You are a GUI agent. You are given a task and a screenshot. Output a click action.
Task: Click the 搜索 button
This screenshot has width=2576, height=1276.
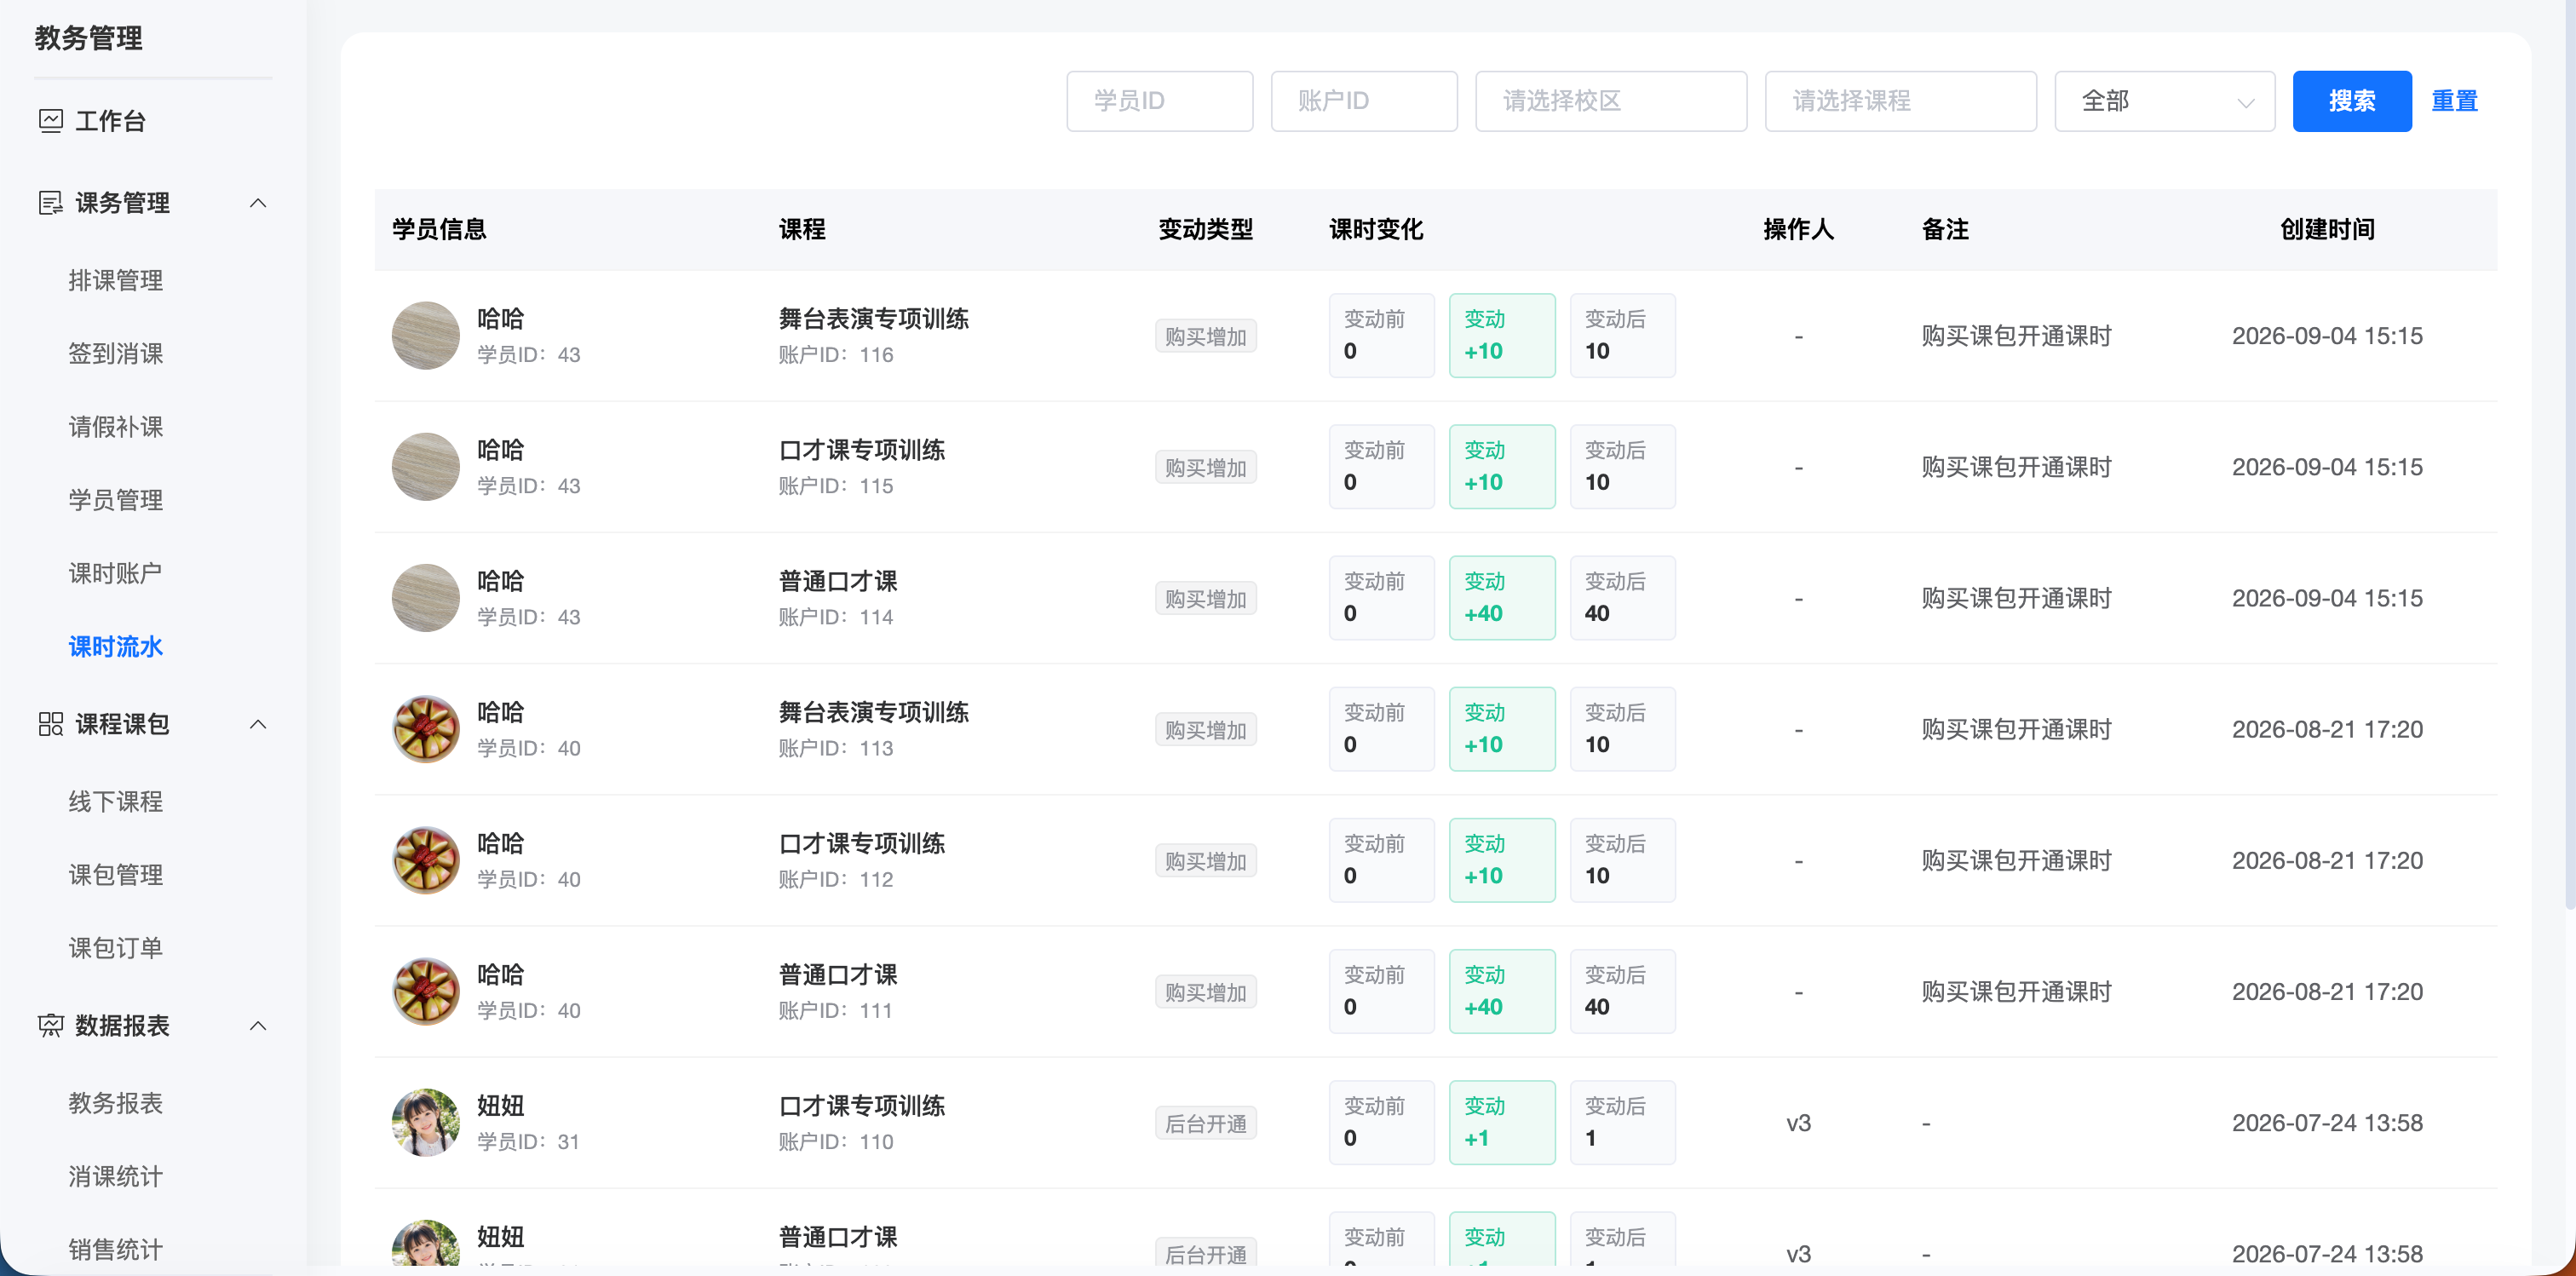click(x=2351, y=101)
